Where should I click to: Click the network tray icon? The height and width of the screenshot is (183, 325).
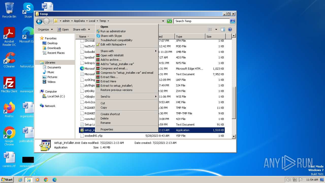(295, 180)
